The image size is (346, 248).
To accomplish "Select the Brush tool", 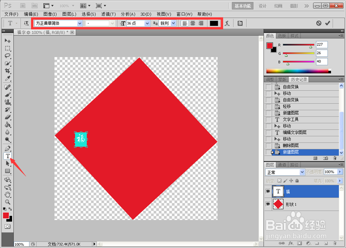I will [7, 95].
